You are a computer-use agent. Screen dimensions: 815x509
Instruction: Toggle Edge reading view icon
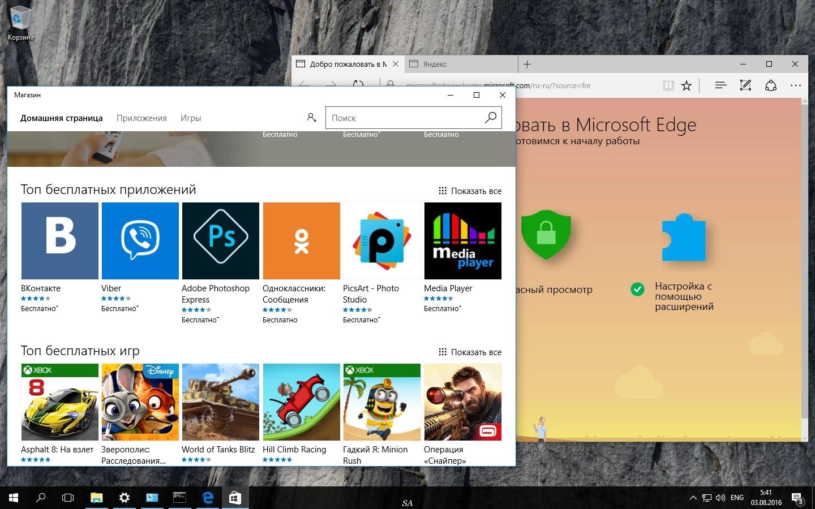pyautogui.click(x=668, y=85)
